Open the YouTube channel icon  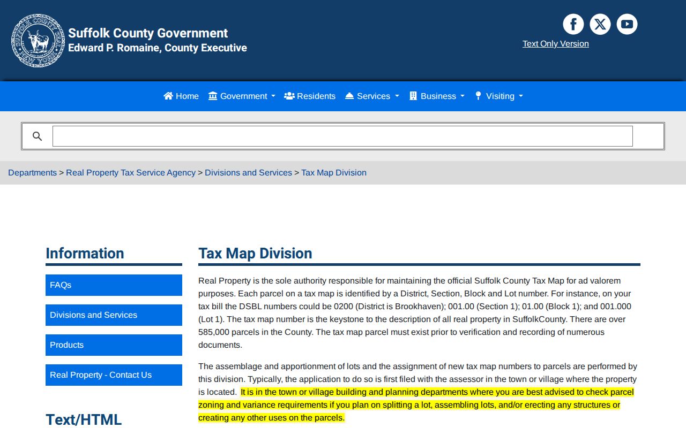tap(627, 24)
